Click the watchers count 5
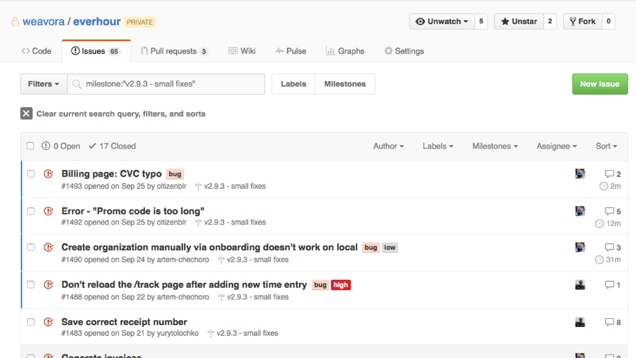 click(481, 22)
